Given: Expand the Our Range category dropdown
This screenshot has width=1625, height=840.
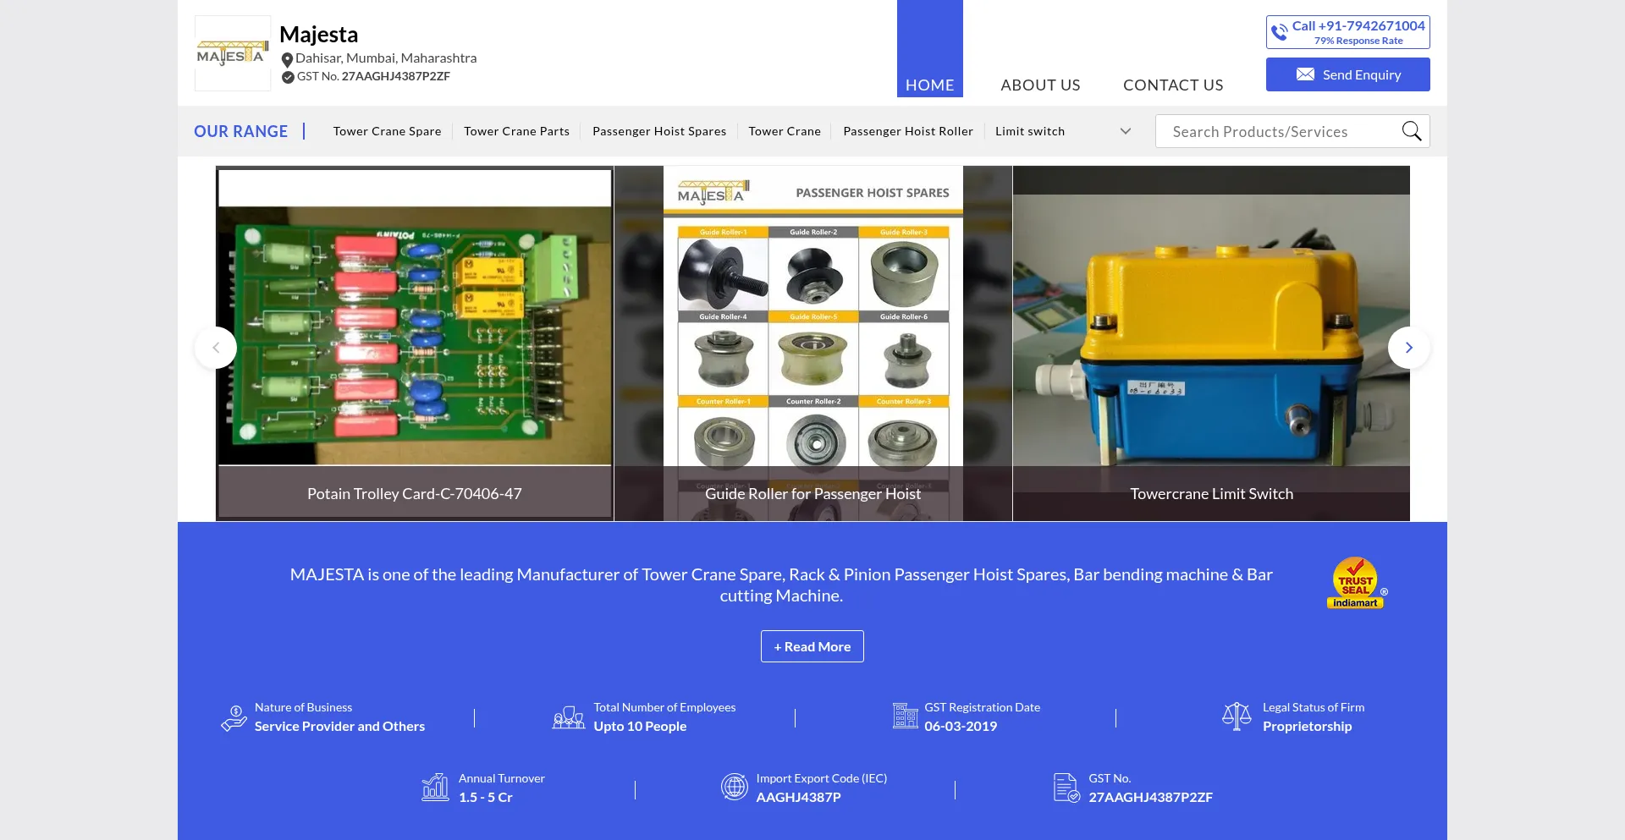Looking at the screenshot, I should tap(1126, 131).
